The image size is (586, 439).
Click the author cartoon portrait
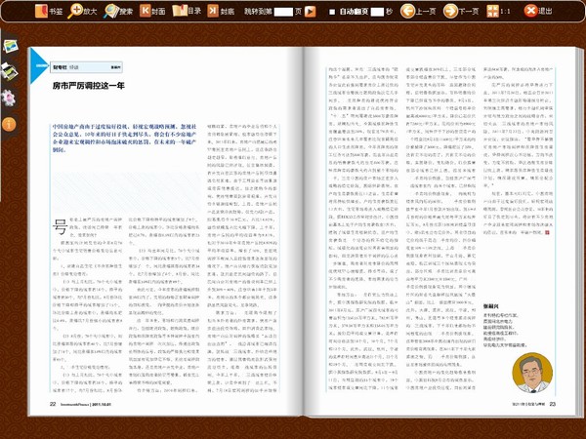[x=532, y=373]
